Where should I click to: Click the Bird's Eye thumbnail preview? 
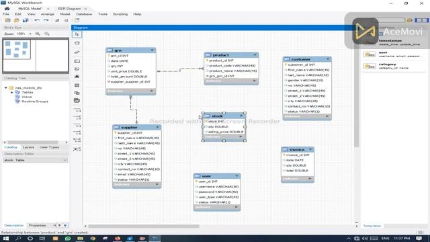coord(36,55)
